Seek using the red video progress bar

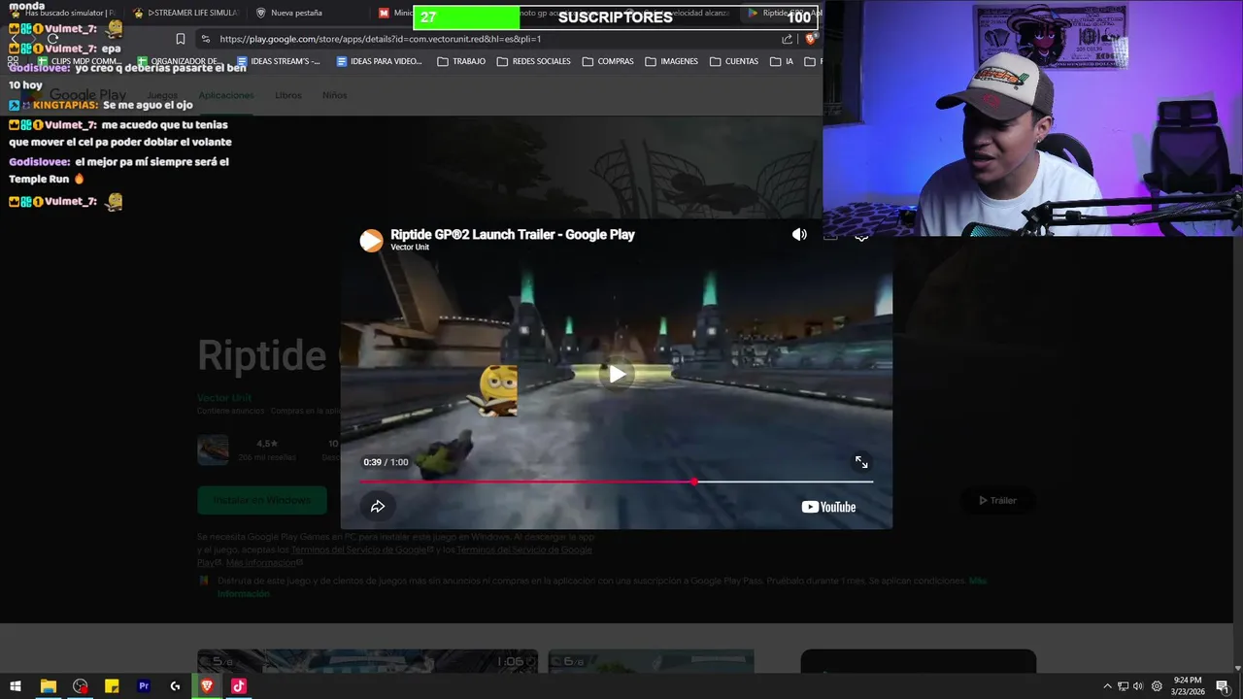616,482
